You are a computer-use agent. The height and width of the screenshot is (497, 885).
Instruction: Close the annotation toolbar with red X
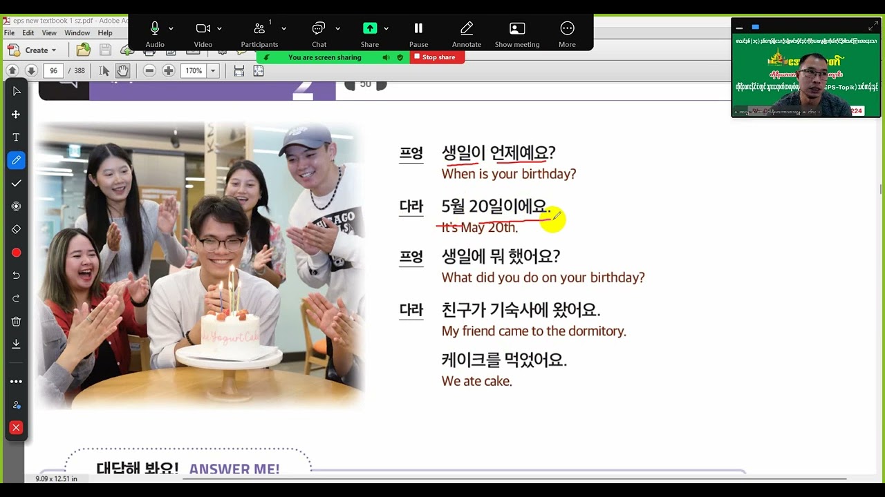coord(17,428)
